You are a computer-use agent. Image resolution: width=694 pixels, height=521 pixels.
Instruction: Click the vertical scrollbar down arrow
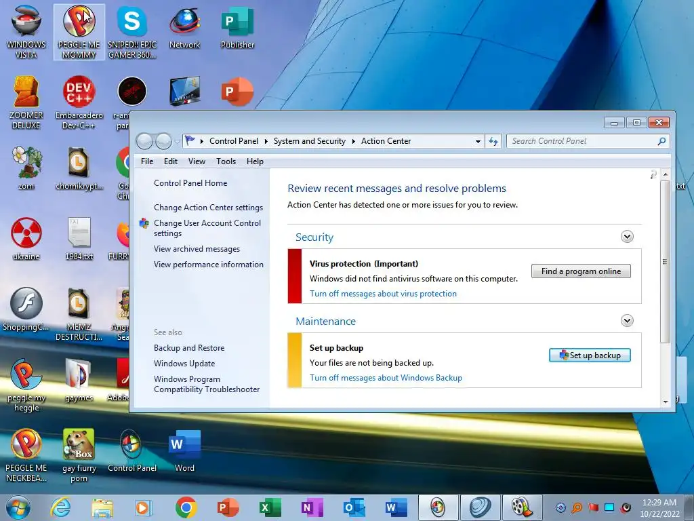666,402
